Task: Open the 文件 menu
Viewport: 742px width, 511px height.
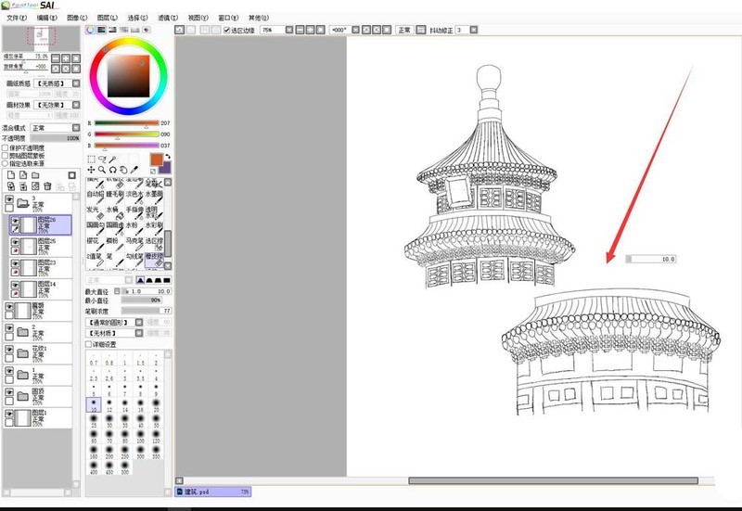Action: coord(18,18)
